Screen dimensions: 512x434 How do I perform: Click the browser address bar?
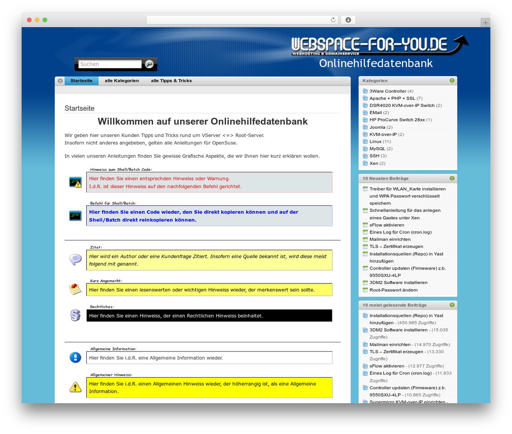242,20
